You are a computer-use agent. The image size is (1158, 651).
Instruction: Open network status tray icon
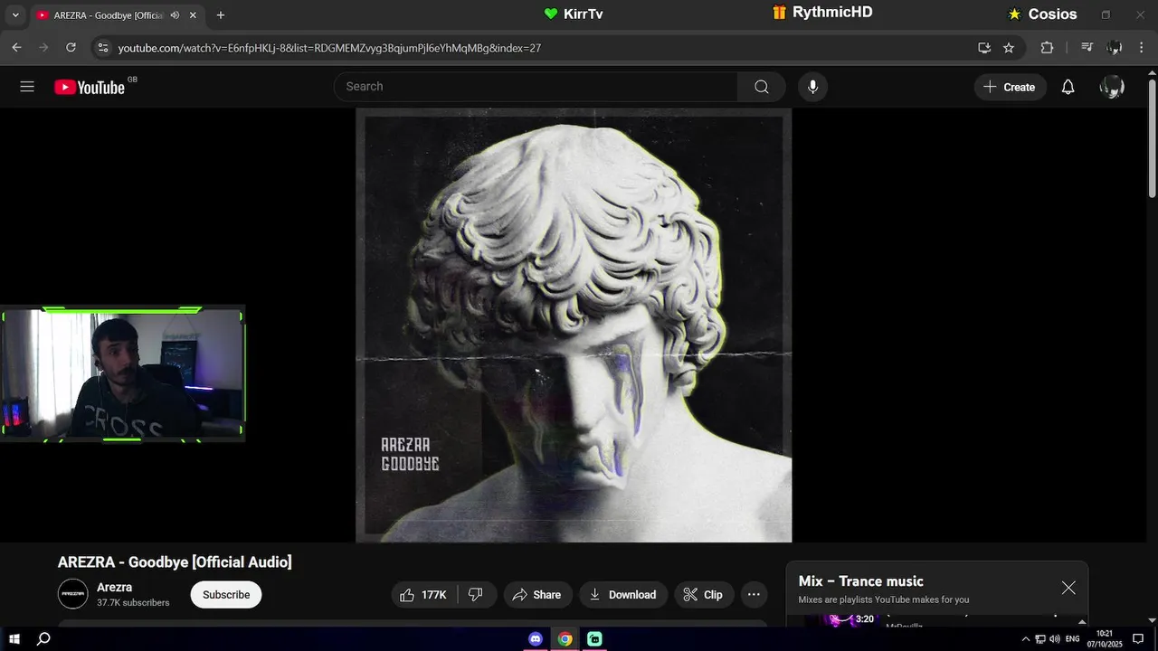click(x=1040, y=639)
